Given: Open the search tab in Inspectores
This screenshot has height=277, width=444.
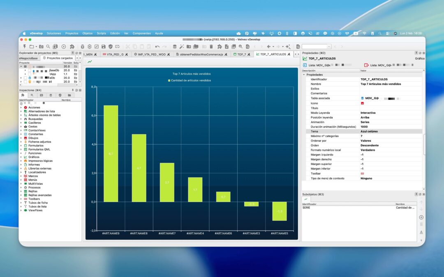Looking at the screenshot, I should (32, 95).
